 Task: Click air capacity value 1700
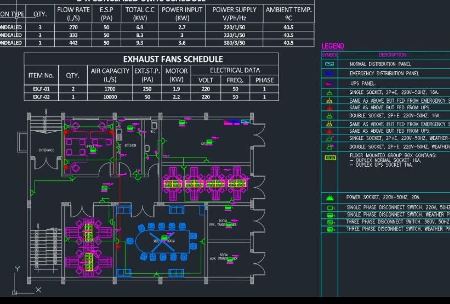click(110, 89)
